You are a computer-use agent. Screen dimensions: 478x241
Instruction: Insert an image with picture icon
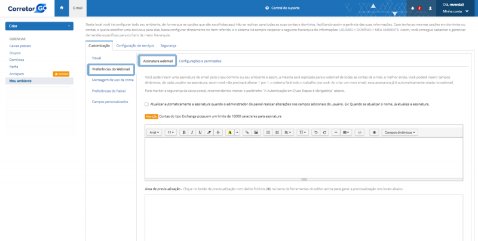256,132
